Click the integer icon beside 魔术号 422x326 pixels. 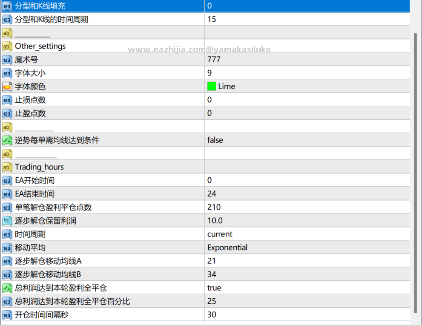7,60
